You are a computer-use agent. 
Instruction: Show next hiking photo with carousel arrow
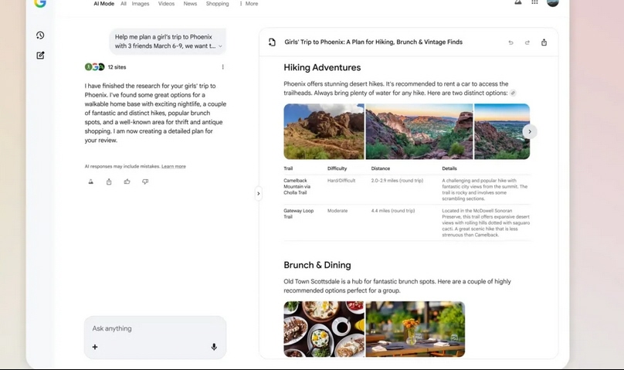click(530, 131)
